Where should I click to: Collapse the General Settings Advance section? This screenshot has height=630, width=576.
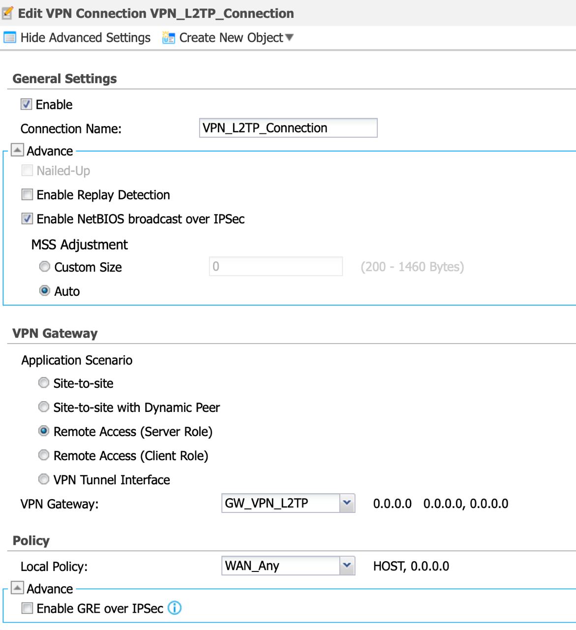point(17,150)
